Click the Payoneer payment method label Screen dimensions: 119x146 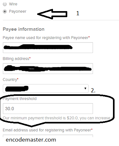click(x=18, y=11)
